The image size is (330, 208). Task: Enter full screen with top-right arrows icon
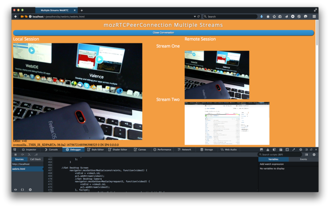point(315,10)
